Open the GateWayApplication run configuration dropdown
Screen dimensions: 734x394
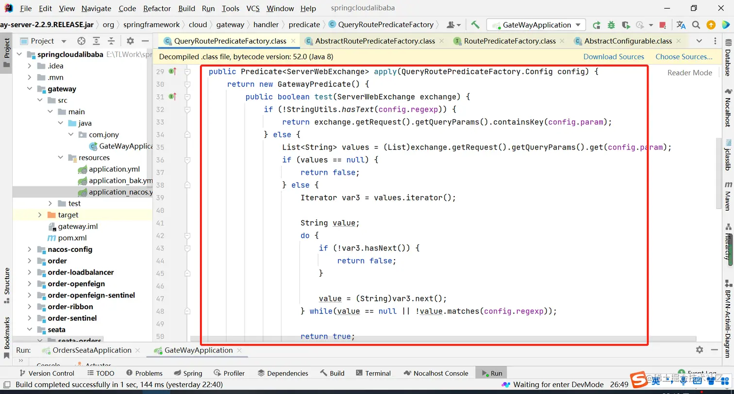tap(536, 25)
